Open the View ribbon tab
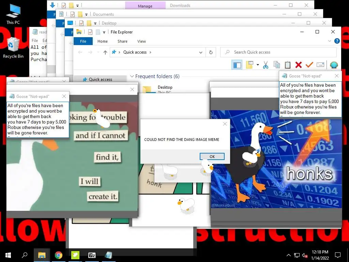 tap(141, 41)
